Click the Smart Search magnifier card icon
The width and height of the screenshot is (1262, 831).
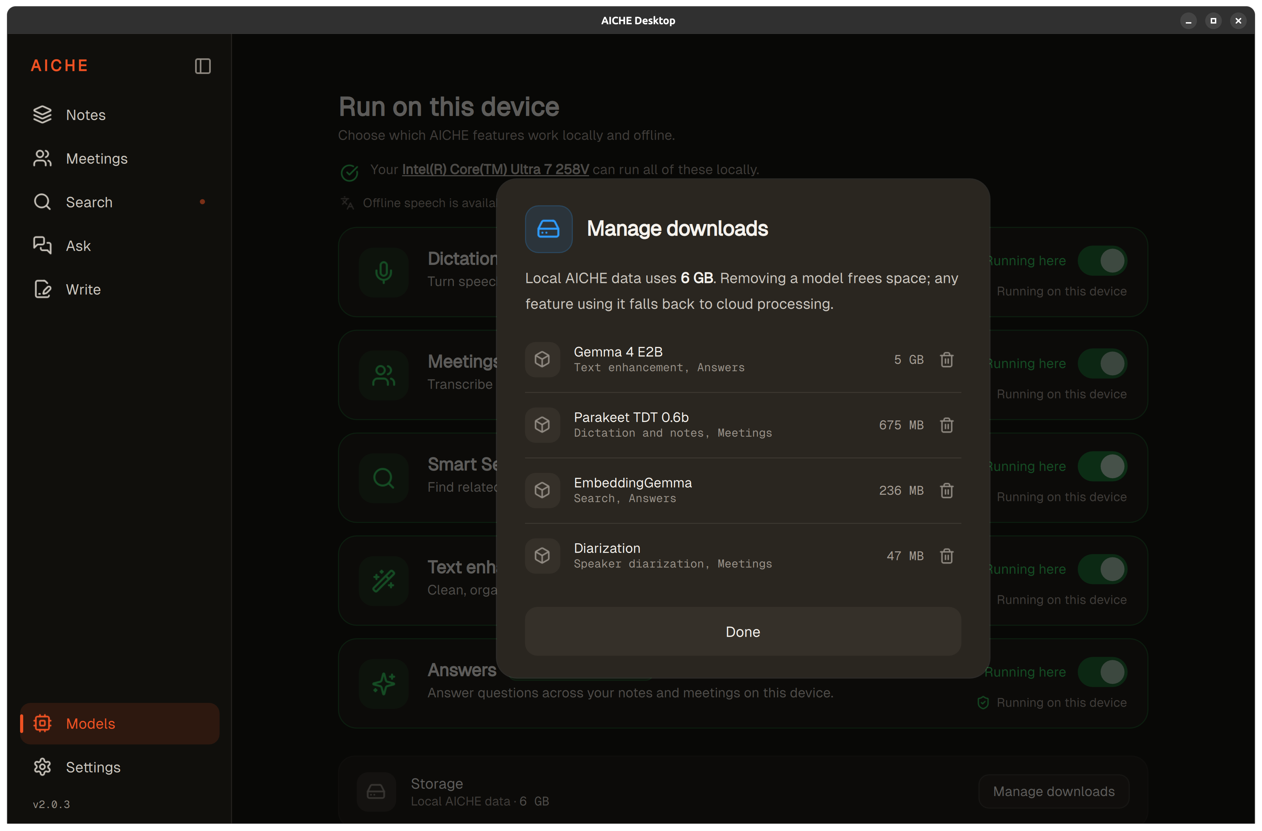tap(383, 478)
